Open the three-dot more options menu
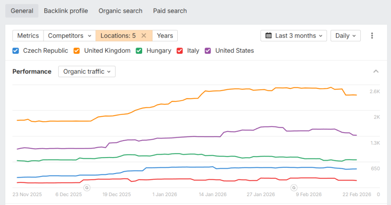This screenshot has height=205, width=391. point(372,36)
